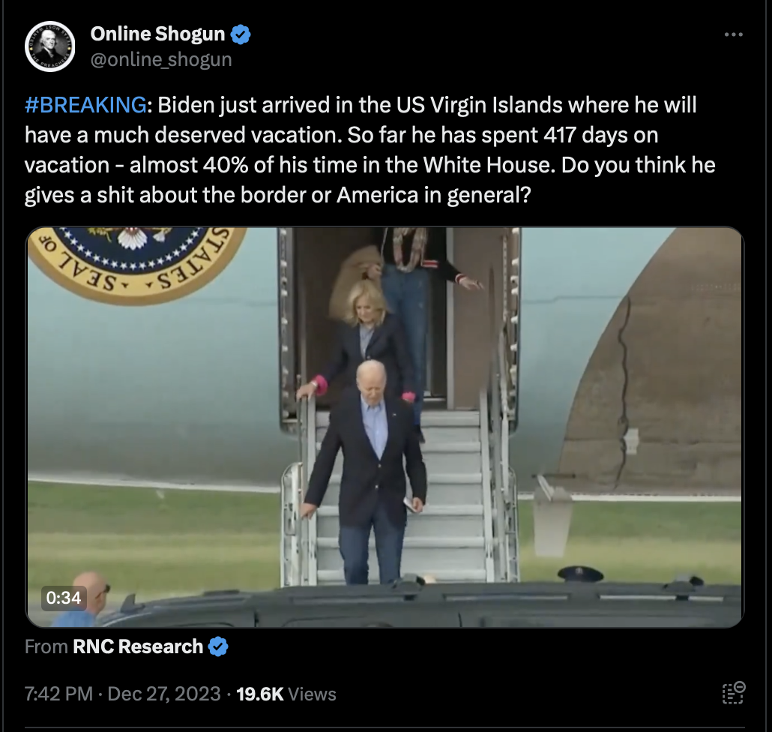Click the blue verified badge beside Online Shogun
Image resolution: width=772 pixels, height=732 pixels.
(241, 34)
